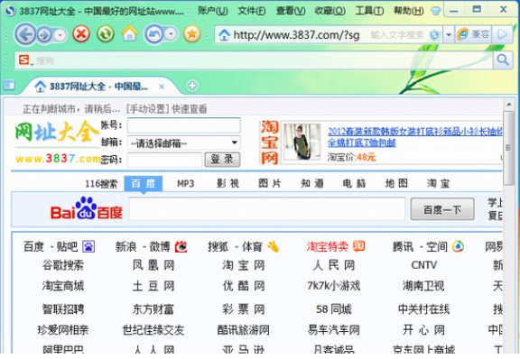The height and width of the screenshot is (359, 520).
Task: Toggle the IE 兼容 compatibility mode button
Action: pos(474,34)
